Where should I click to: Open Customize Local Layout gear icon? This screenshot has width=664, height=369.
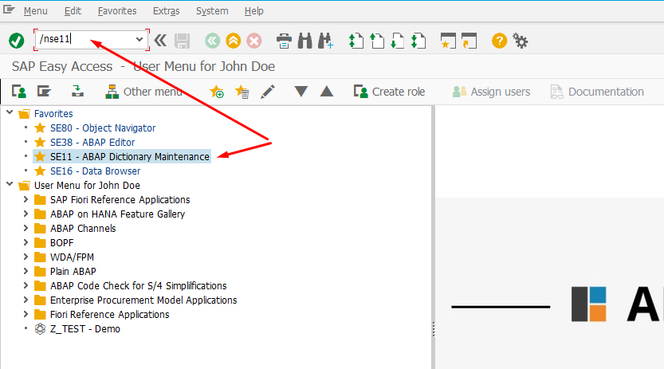520,41
